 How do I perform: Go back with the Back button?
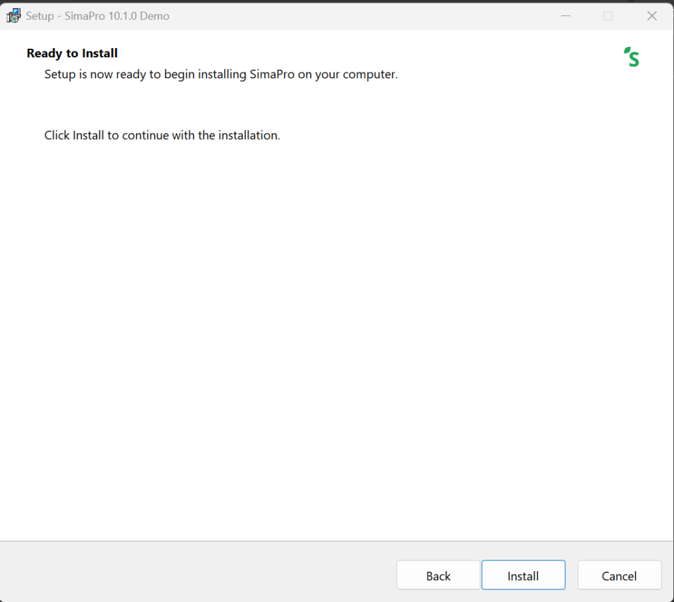coord(438,575)
